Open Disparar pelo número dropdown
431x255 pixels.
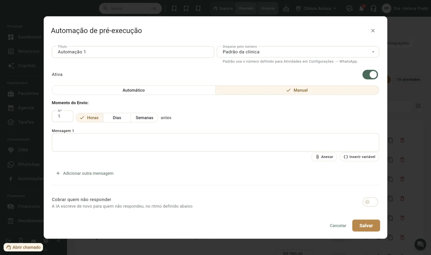(298, 52)
